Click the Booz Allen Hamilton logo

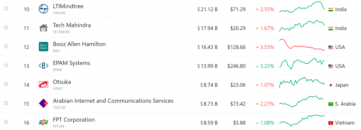(x=44, y=47)
